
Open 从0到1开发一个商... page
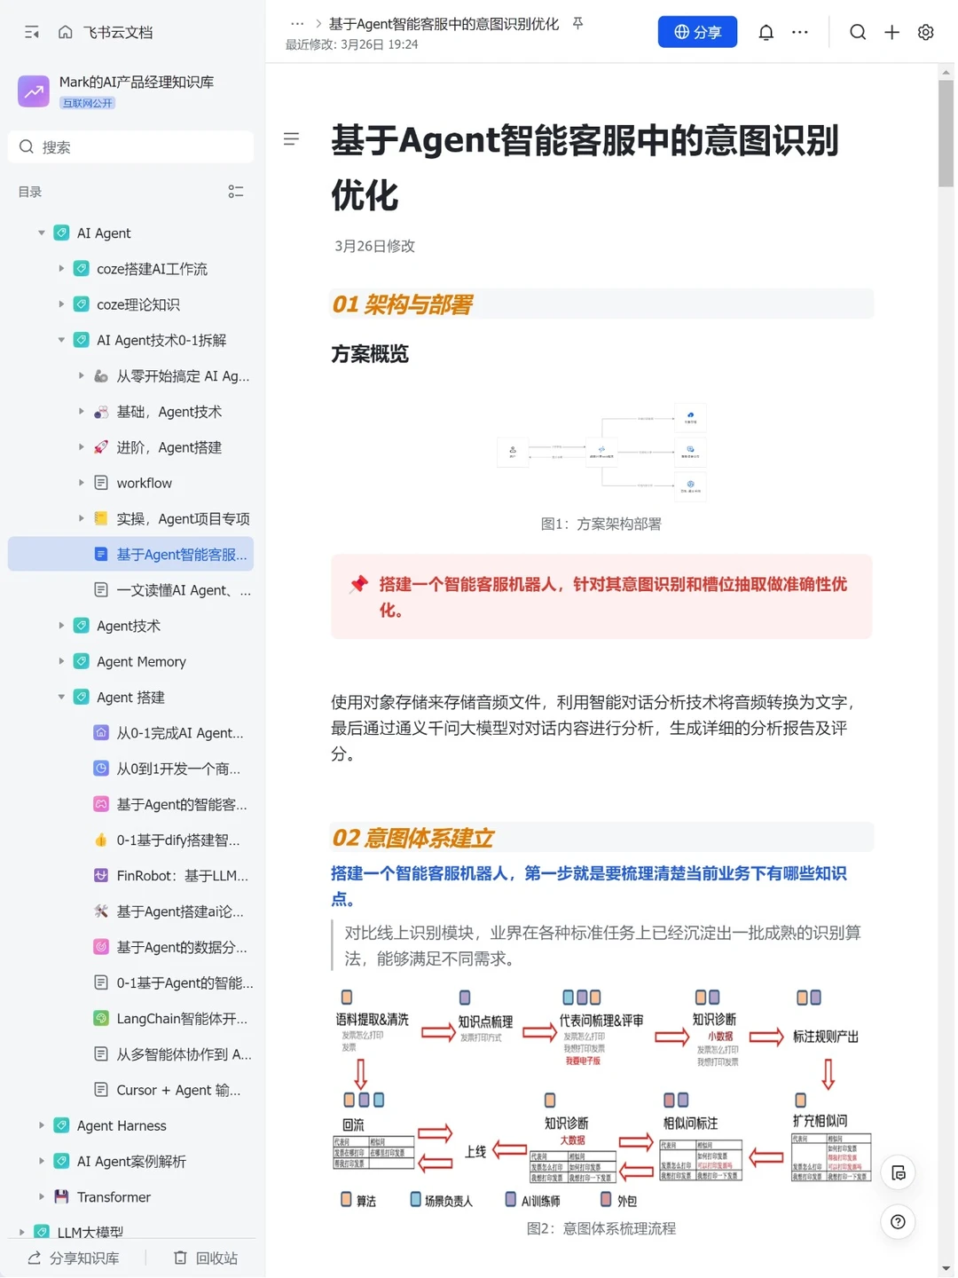(131, 769)
